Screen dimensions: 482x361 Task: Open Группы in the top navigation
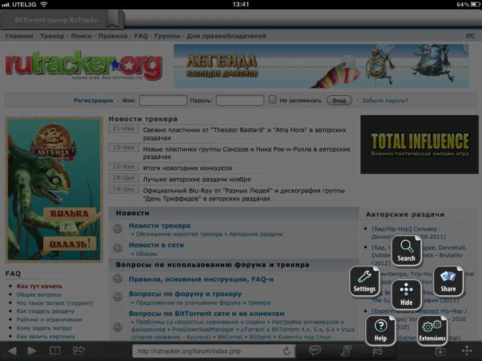pos(167,36)
